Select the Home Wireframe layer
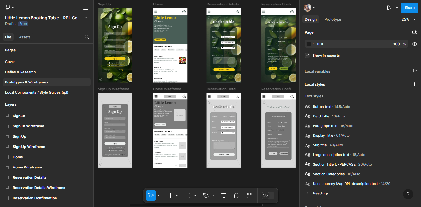421x207 pixels. (27, 167)
